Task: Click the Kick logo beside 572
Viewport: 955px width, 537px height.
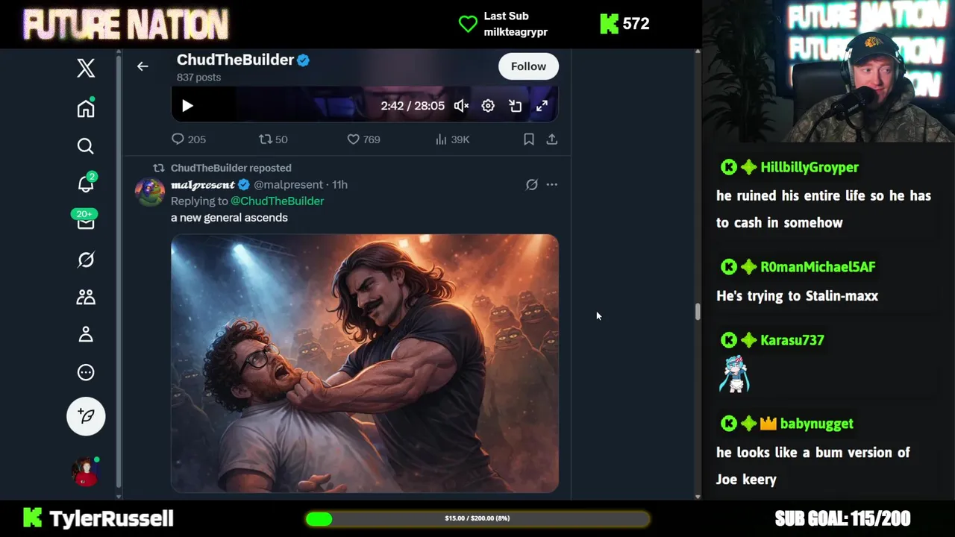Action: pos(610,24)
